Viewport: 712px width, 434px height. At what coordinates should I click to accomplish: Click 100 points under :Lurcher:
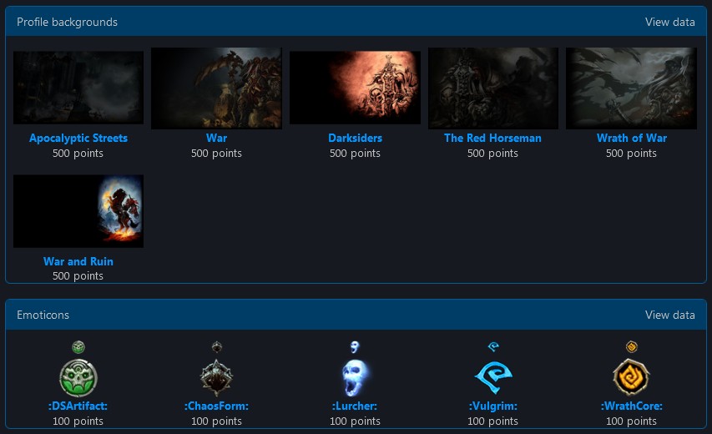[355, 421]
